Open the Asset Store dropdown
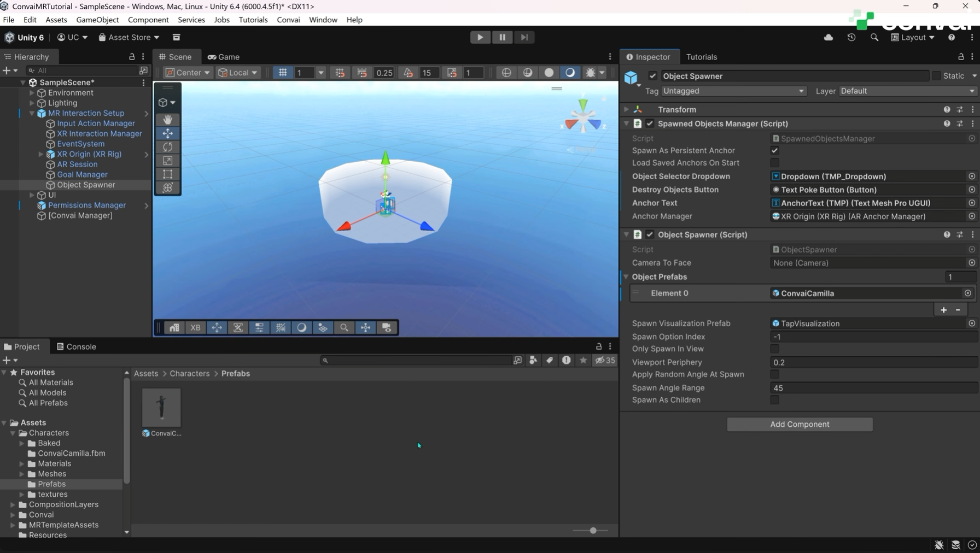 pos(129,37)
